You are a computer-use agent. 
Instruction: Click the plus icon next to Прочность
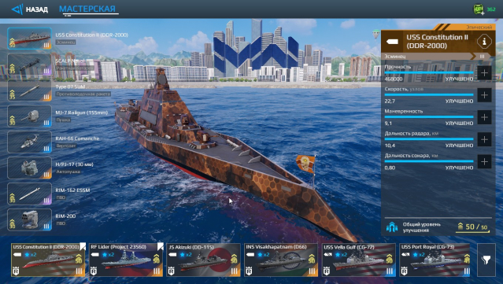click(484, 73)
